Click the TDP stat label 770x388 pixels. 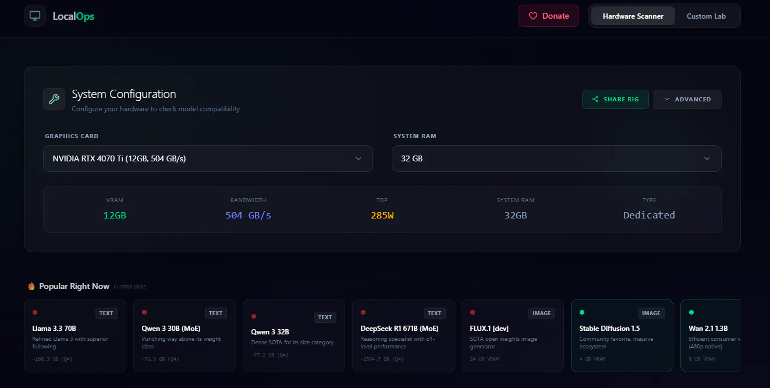click(x=382, y=200)
